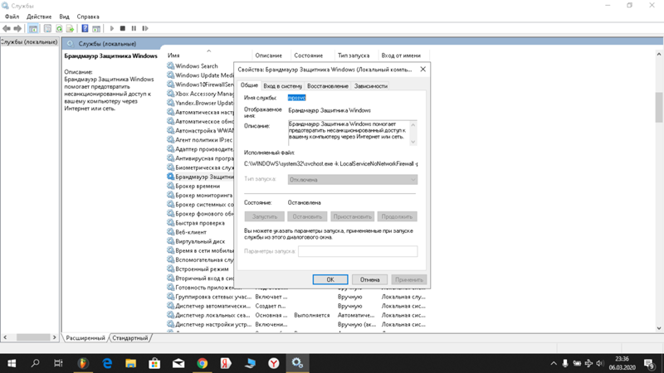Sort by the Тип запуска column header
Image resolution: width=664 pixels, height=373 pixels.
(354, 56)
